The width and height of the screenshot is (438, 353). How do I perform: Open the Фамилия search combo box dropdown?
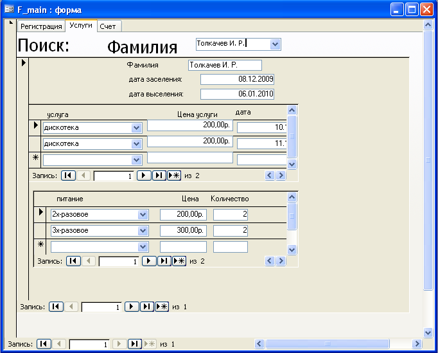[x=276, y=44]
